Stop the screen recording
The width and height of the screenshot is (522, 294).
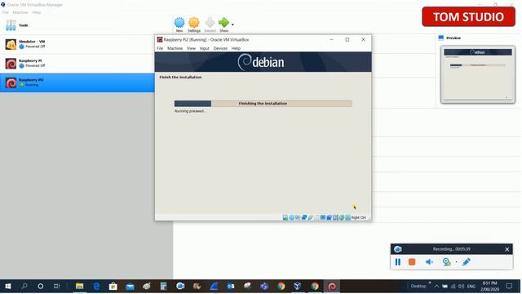pyautogui.click(x=412, y=262)
